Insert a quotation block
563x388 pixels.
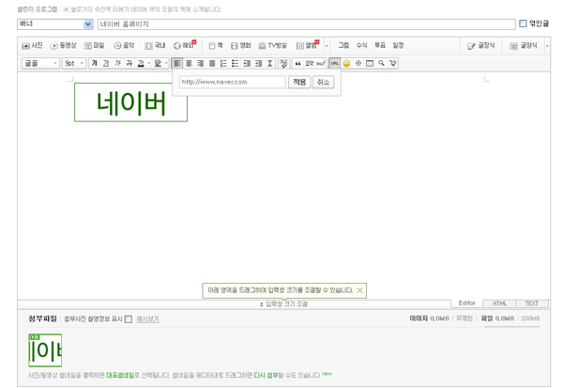click(x=298, y=63)
